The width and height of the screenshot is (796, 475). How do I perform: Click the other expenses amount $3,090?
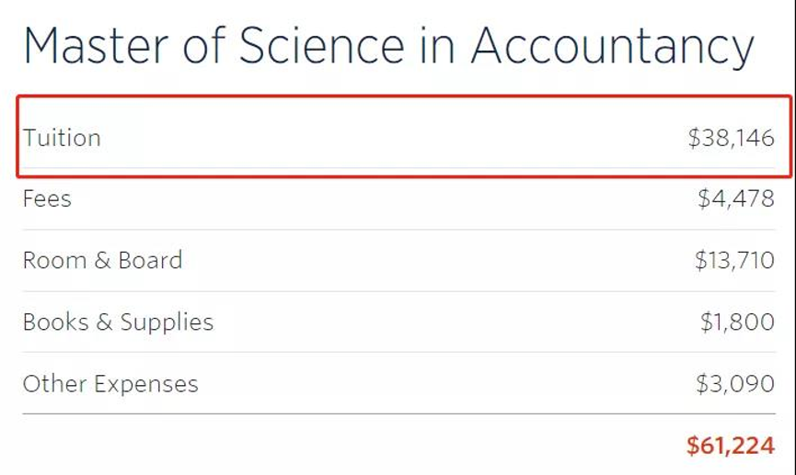point(735,384)
